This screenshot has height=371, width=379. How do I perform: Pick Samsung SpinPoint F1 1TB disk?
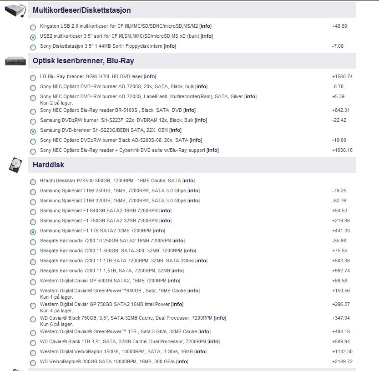click(33, 232)
